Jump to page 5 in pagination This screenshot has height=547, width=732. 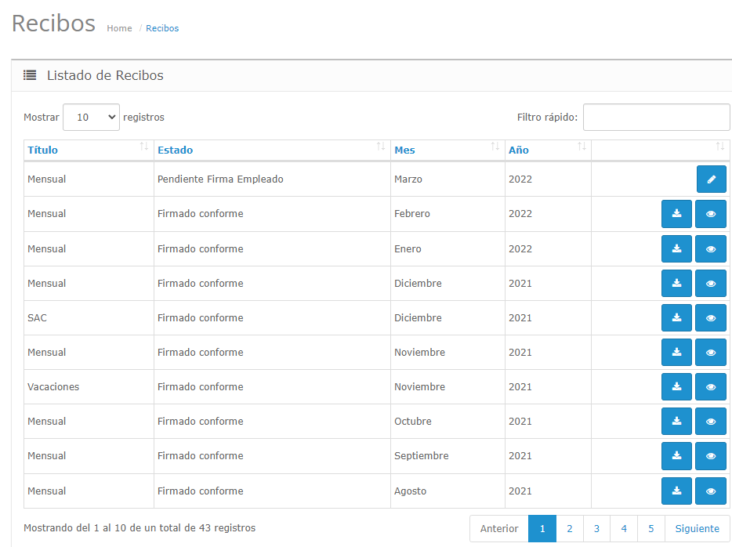651,529
